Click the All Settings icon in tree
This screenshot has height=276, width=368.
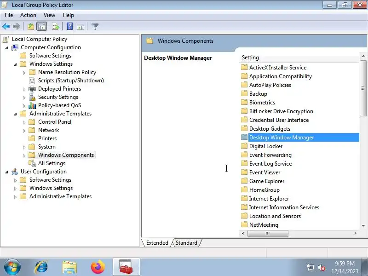(32, 163)
